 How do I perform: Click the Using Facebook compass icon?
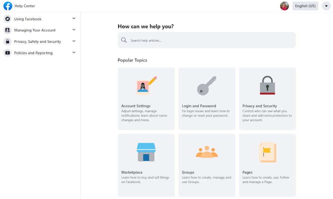click(7, 19)
